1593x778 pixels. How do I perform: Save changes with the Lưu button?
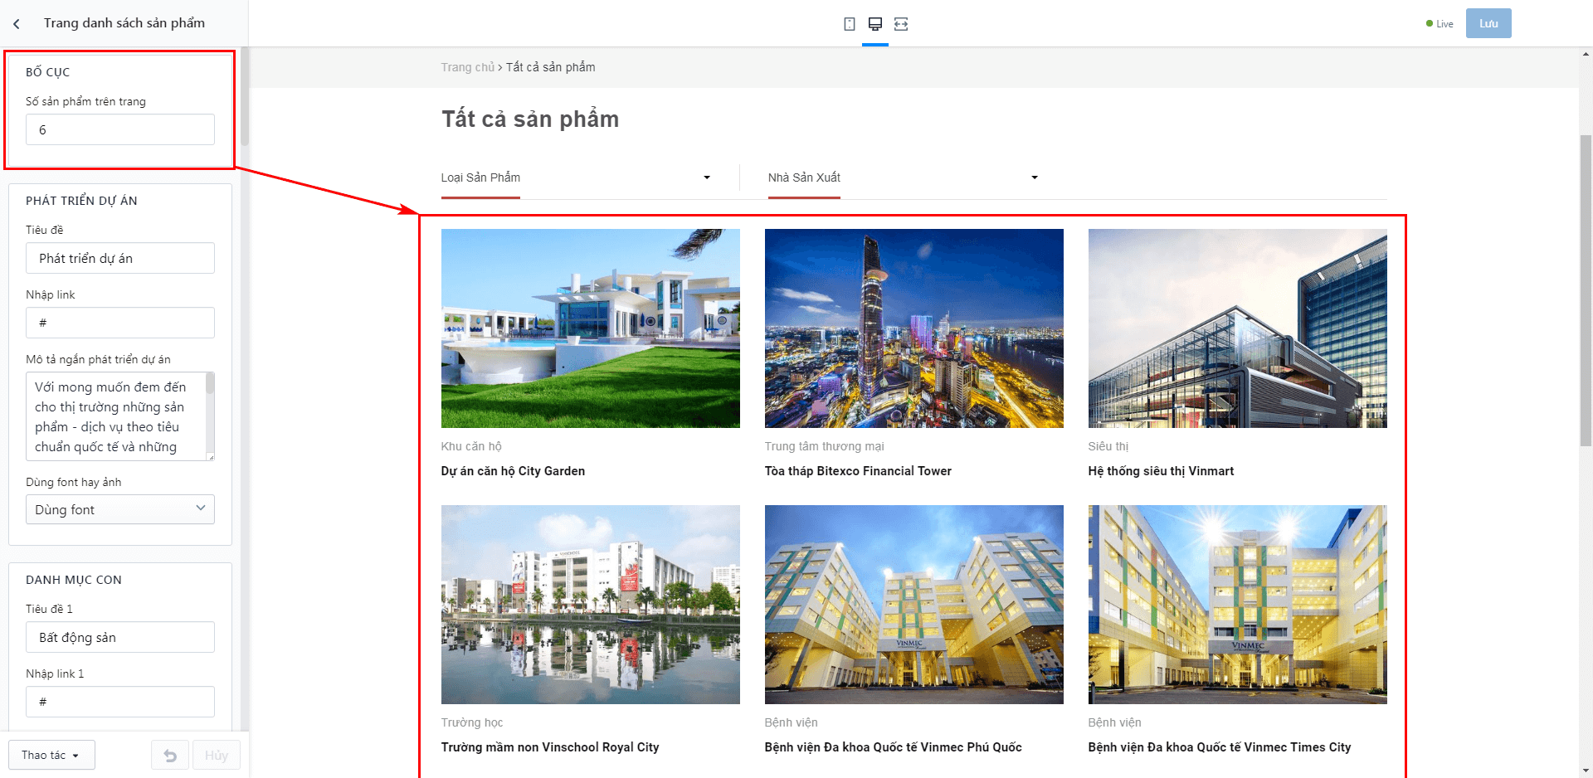pos(1488,23)
